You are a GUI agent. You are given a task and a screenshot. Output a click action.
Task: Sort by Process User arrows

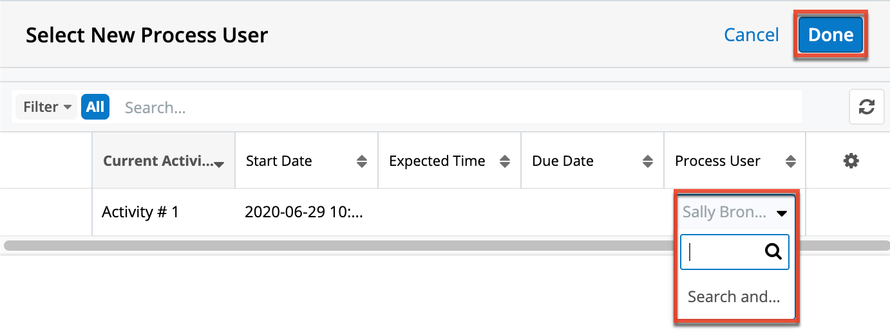coord(791,161)
